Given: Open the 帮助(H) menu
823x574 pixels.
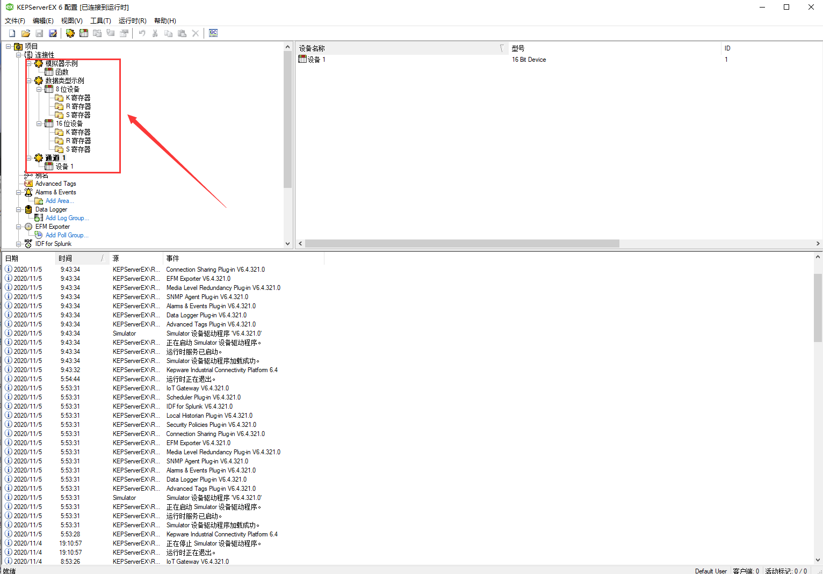Looking at the screenshot, I should click(x=165, y=20).
